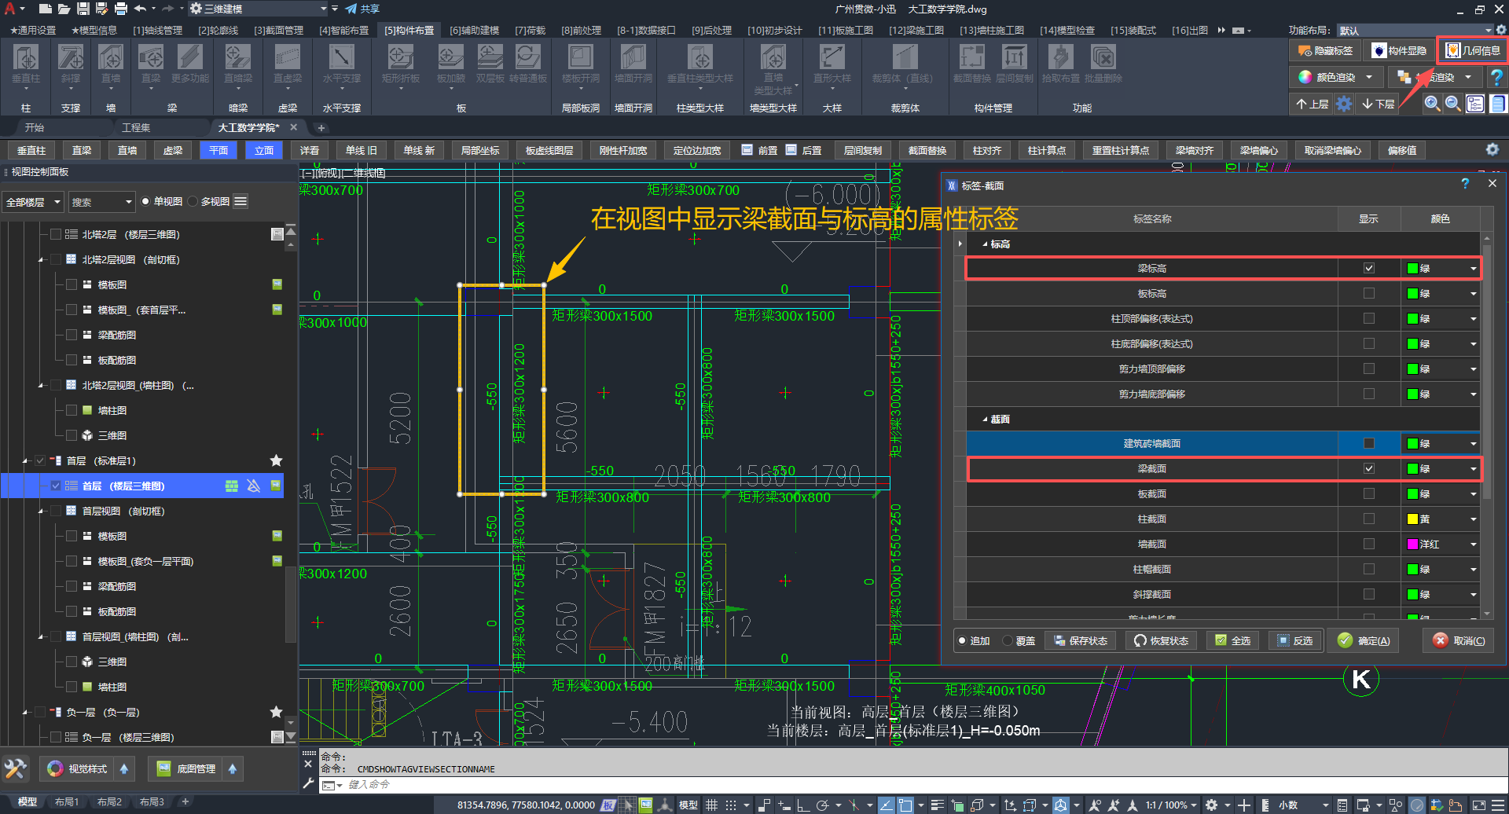Collapse the 标高 group in the dialog

[985, 244]
